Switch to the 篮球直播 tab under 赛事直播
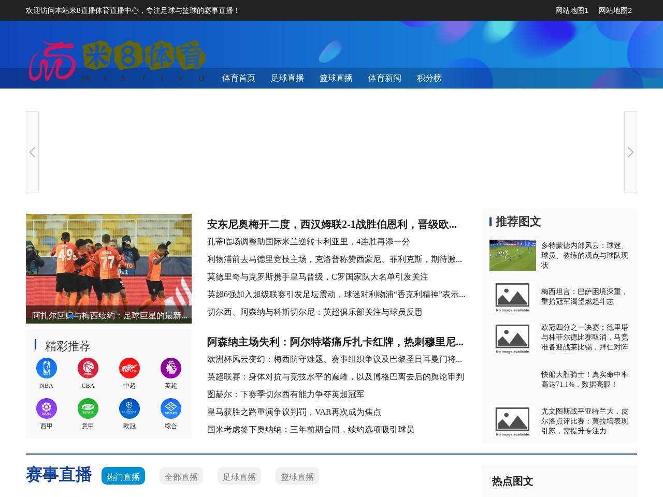 coord(297,476)
